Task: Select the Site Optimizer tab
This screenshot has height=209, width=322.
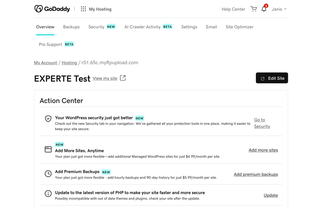Action: pyautogui.click(x=239, y=27)
